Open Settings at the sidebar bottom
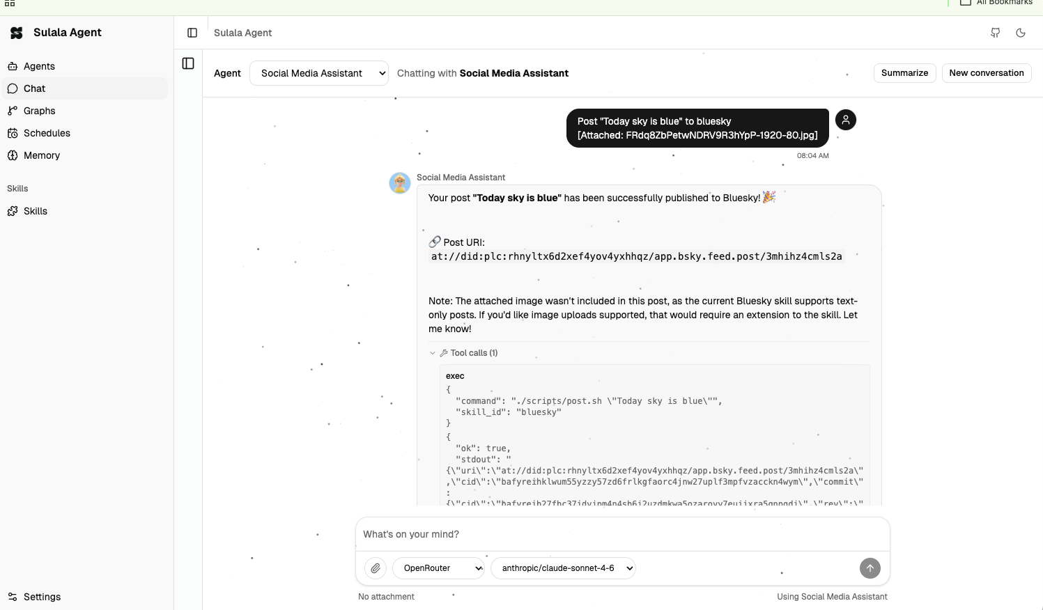 [x=84, y=597]
